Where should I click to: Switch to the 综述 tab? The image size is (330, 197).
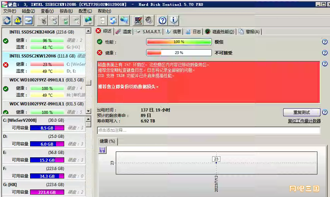104,31
